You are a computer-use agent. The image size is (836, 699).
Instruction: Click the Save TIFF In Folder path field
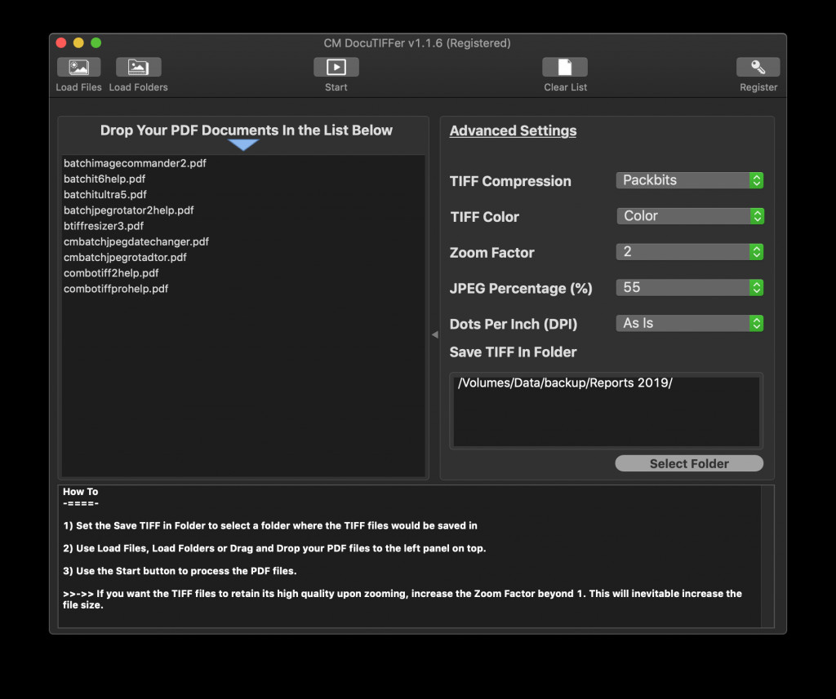[x=607, y=411]
